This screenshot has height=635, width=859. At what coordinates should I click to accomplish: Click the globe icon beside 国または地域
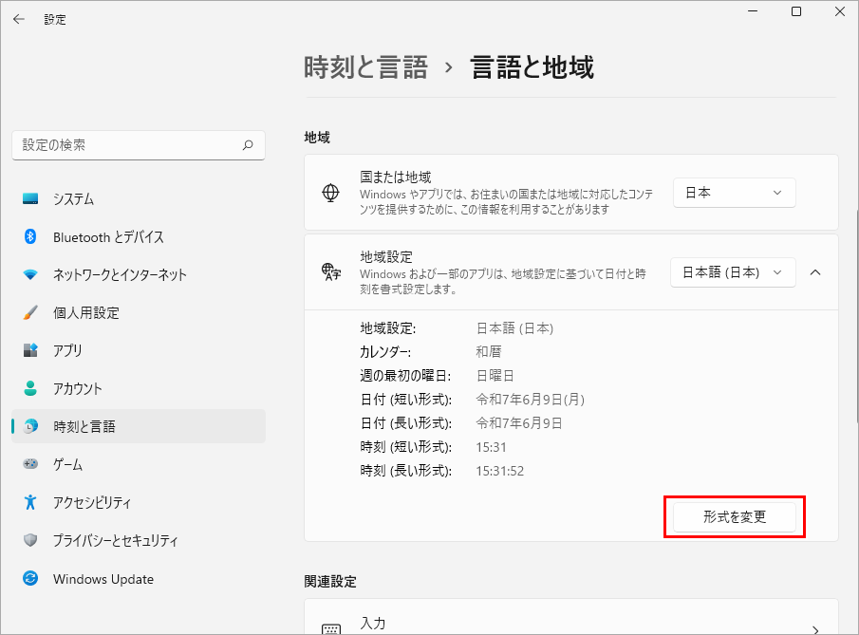pos(330,193)
